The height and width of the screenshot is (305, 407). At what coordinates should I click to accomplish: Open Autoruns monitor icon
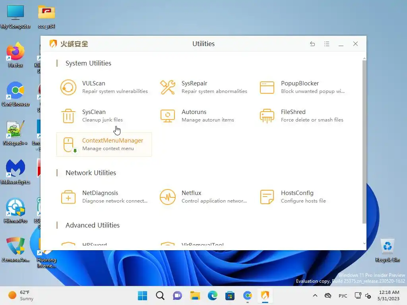(168, 116)
